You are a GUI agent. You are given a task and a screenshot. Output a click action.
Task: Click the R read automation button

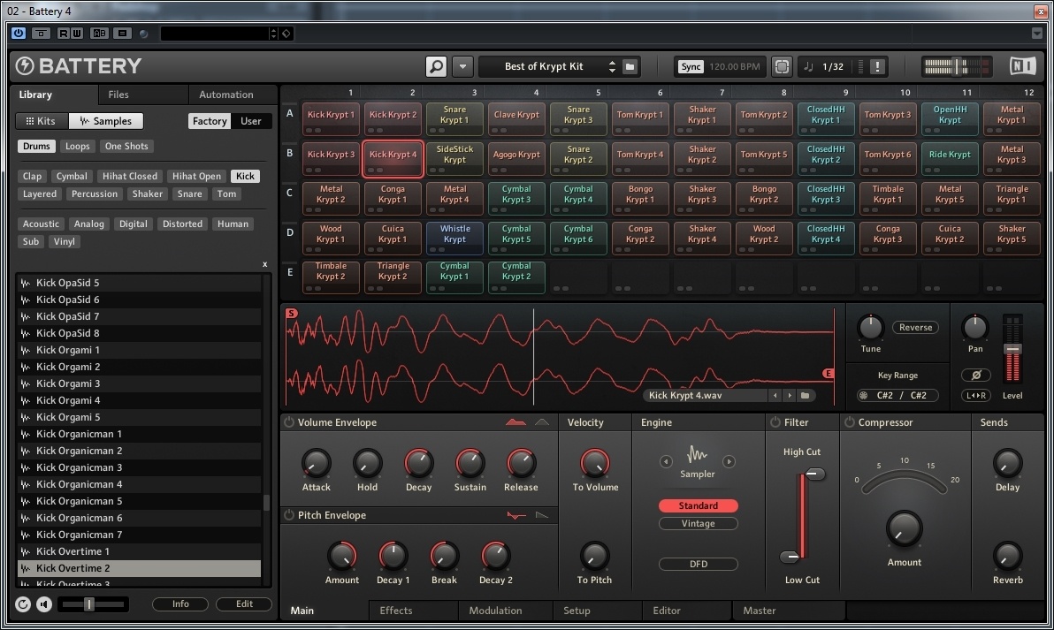(x=63, y=33)
